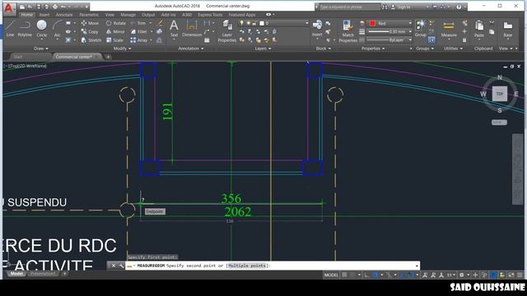The width and height of the screenshot is (527, 296).
Task: Open the Express Tools tab
Action: click(x=210, y=15)
